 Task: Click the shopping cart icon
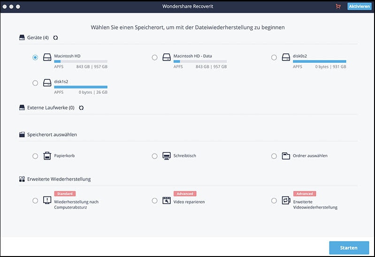[x=338, y=7]
